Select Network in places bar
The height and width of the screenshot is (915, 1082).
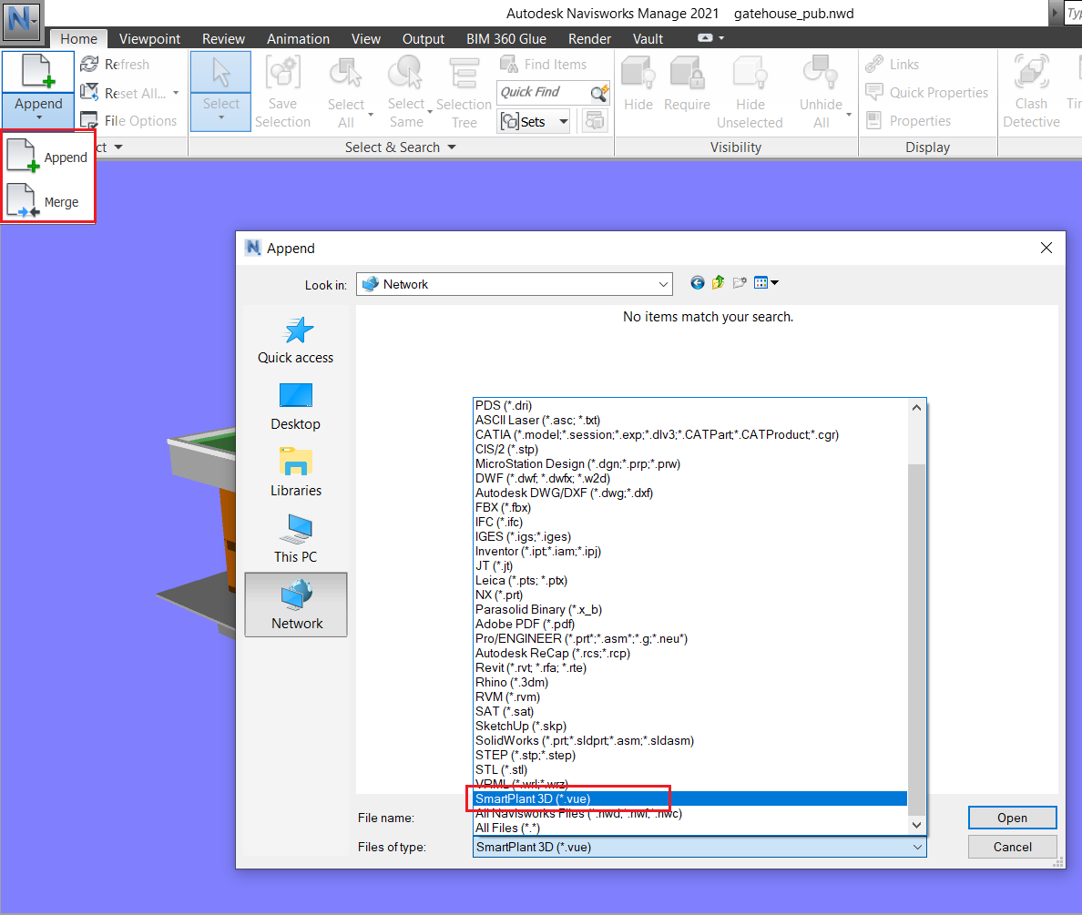(296, 605)
